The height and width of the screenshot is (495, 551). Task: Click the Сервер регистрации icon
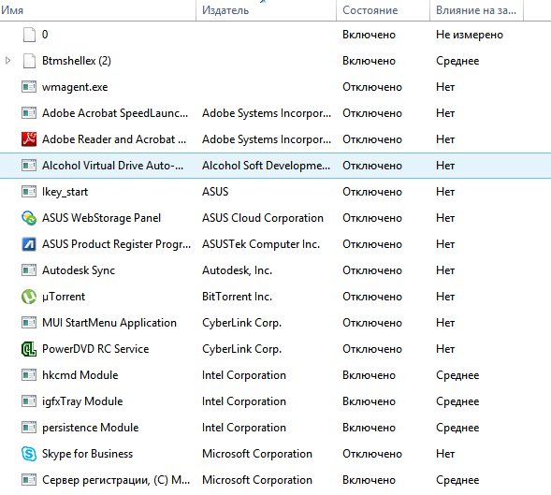pyautogui.click(x=29, y=479)
